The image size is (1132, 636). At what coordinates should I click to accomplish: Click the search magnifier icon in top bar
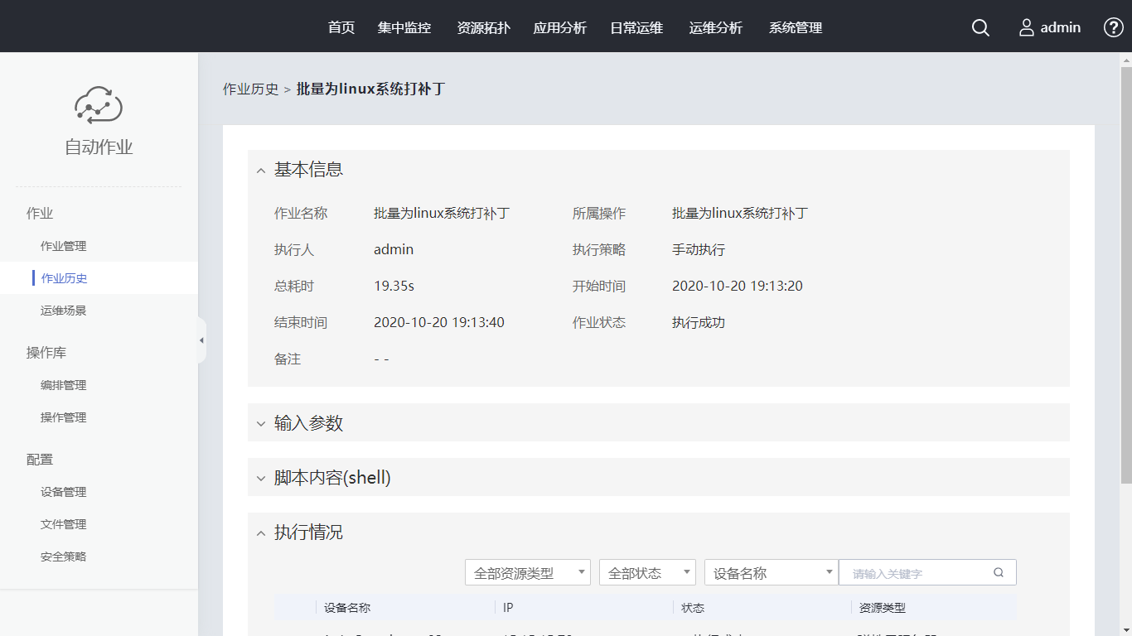point(980,28)
